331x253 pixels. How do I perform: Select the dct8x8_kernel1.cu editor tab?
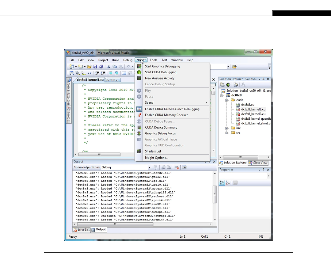click(90, 80)
